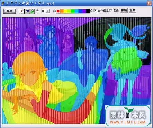Pick the red depth color swatch
The height and width of the screenshot is (128, 153).
click(58, 11)
